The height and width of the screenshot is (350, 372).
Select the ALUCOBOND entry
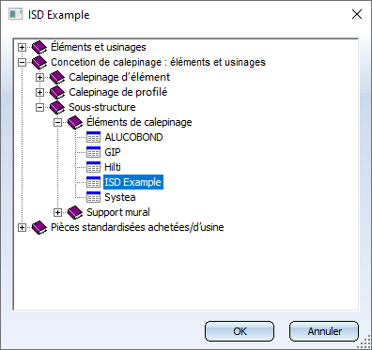[x=133, y=137]
